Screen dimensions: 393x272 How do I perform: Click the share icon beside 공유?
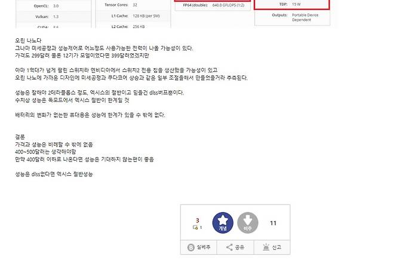229,247
